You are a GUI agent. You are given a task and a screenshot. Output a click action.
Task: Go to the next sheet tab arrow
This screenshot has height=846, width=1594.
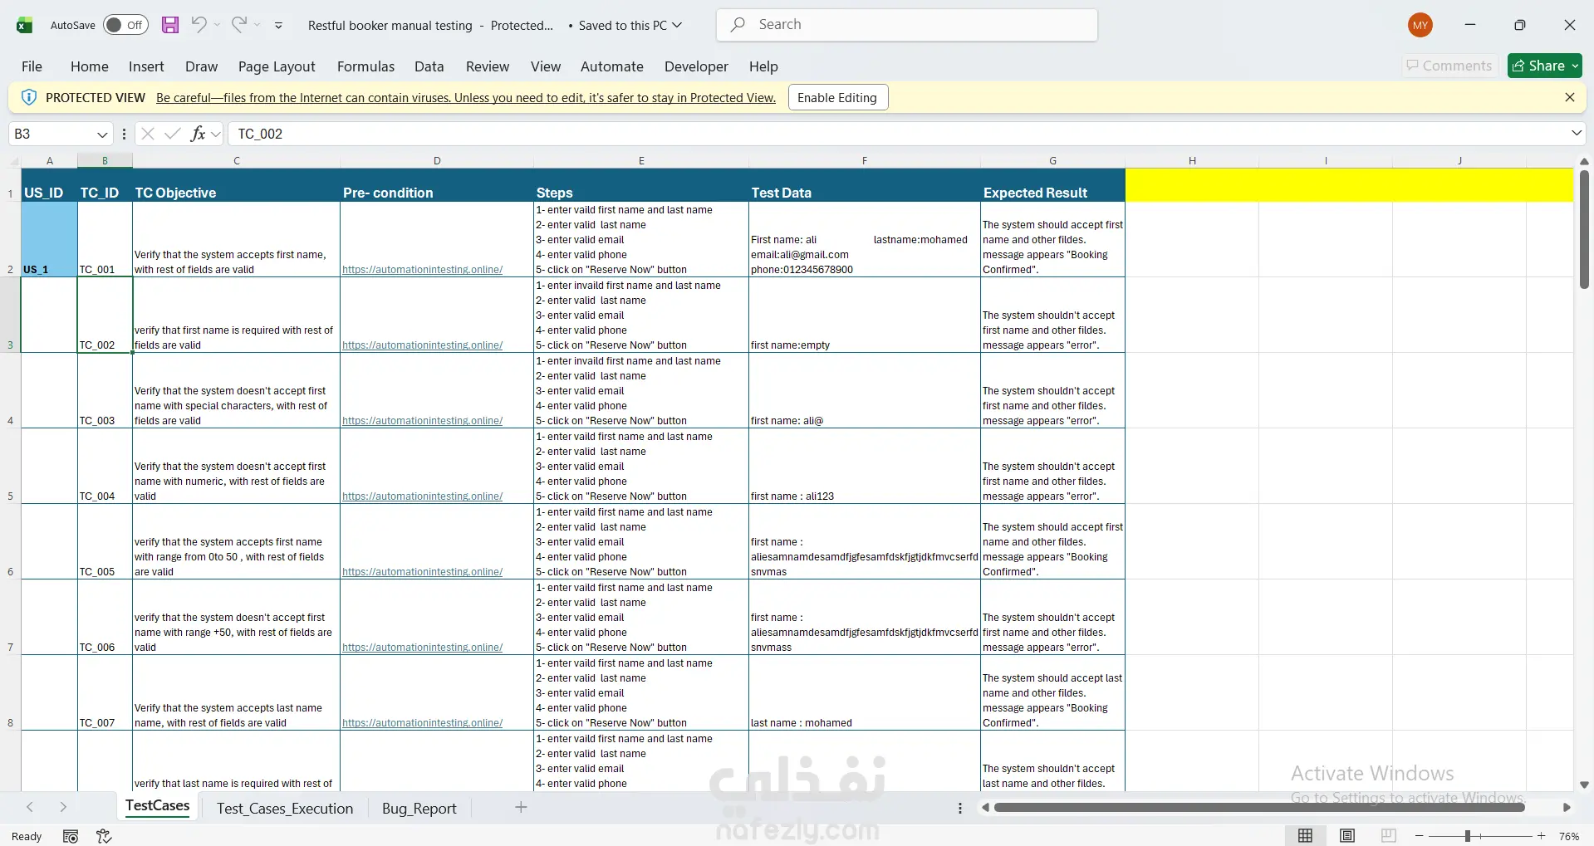[x=63, y=807]
